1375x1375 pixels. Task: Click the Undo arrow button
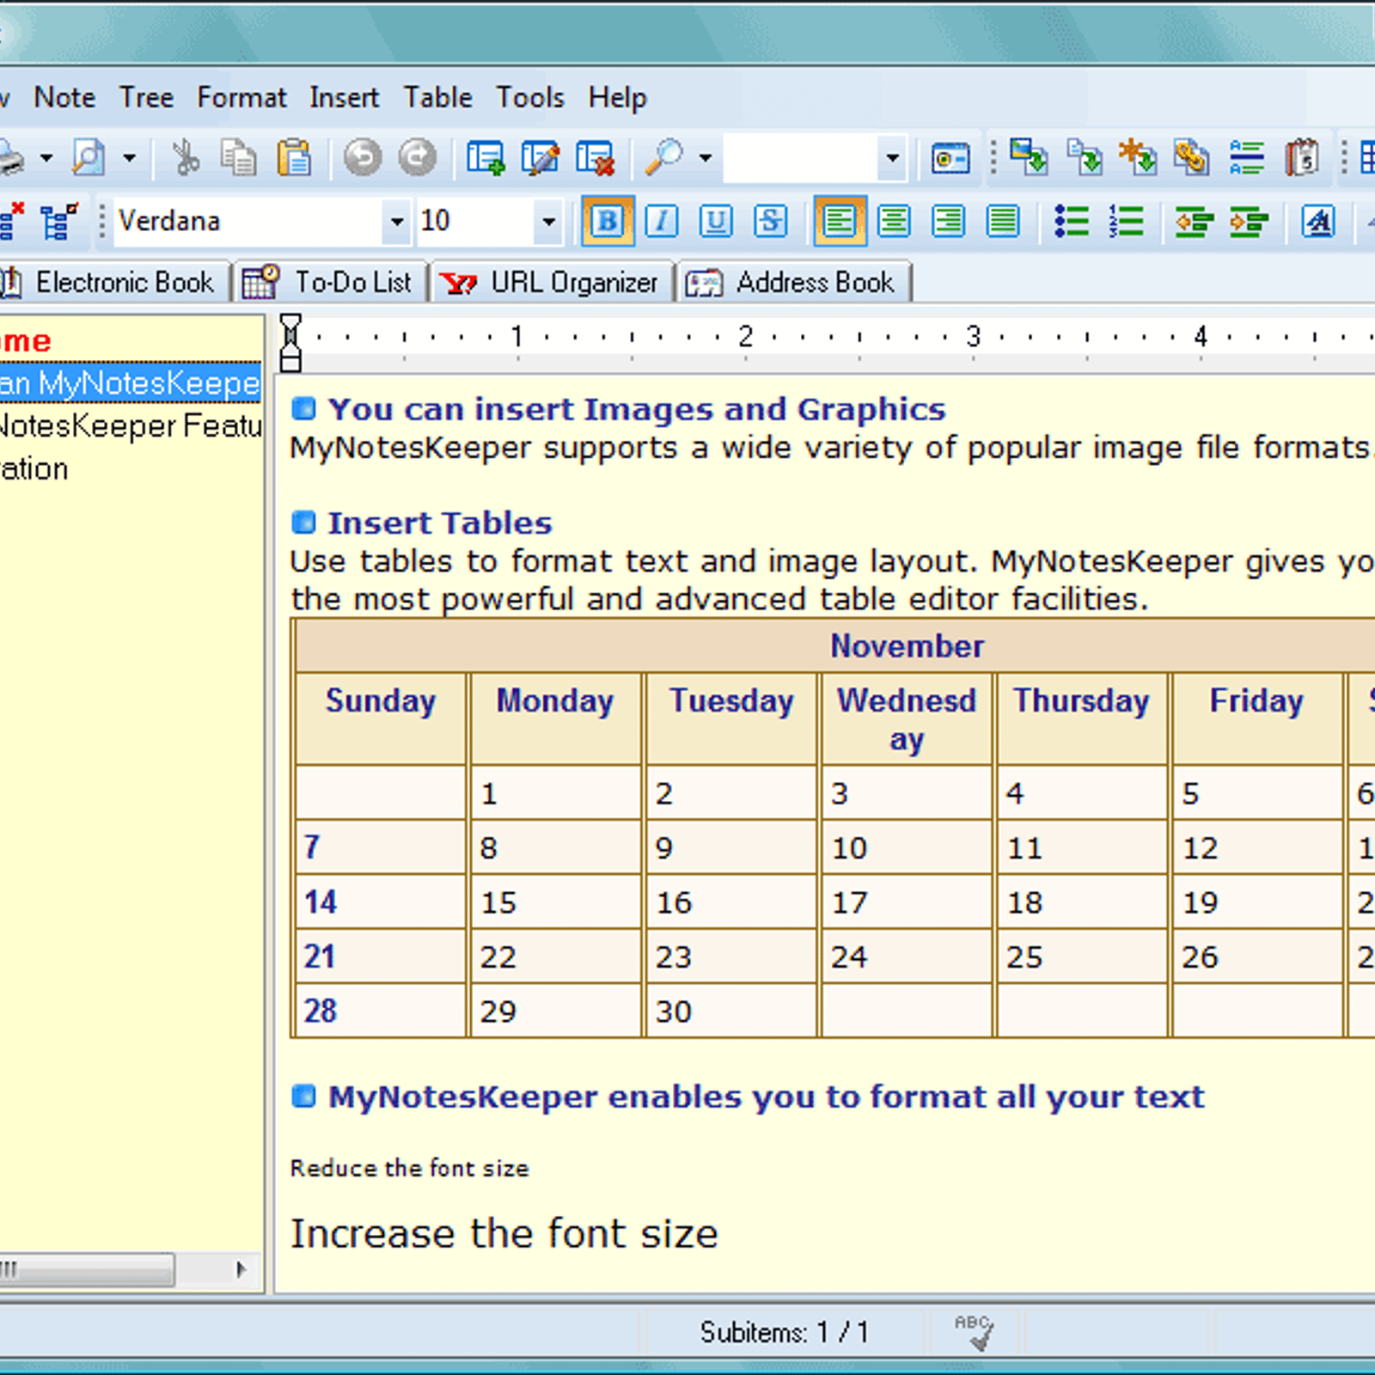coord(363,158)
